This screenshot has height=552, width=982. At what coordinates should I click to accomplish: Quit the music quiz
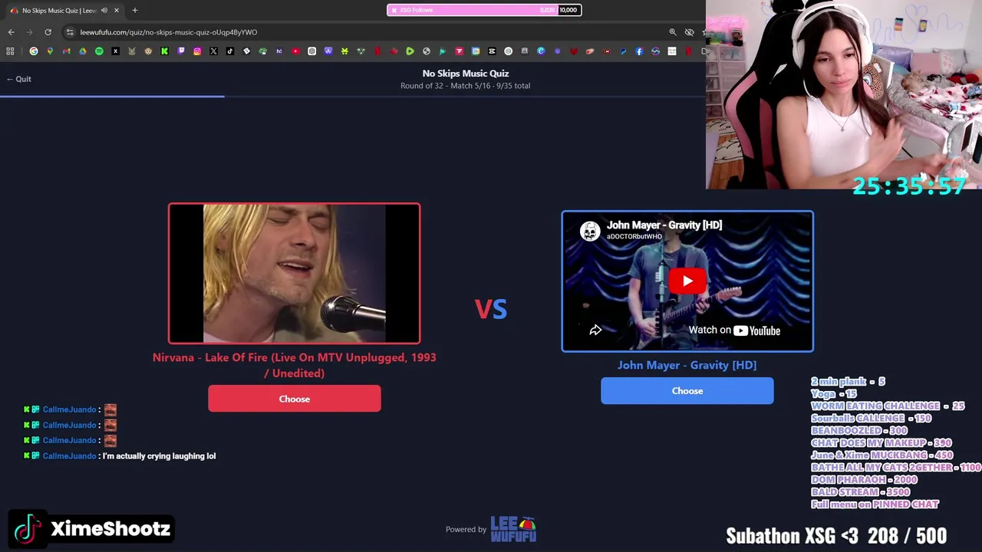coord(18,79)
